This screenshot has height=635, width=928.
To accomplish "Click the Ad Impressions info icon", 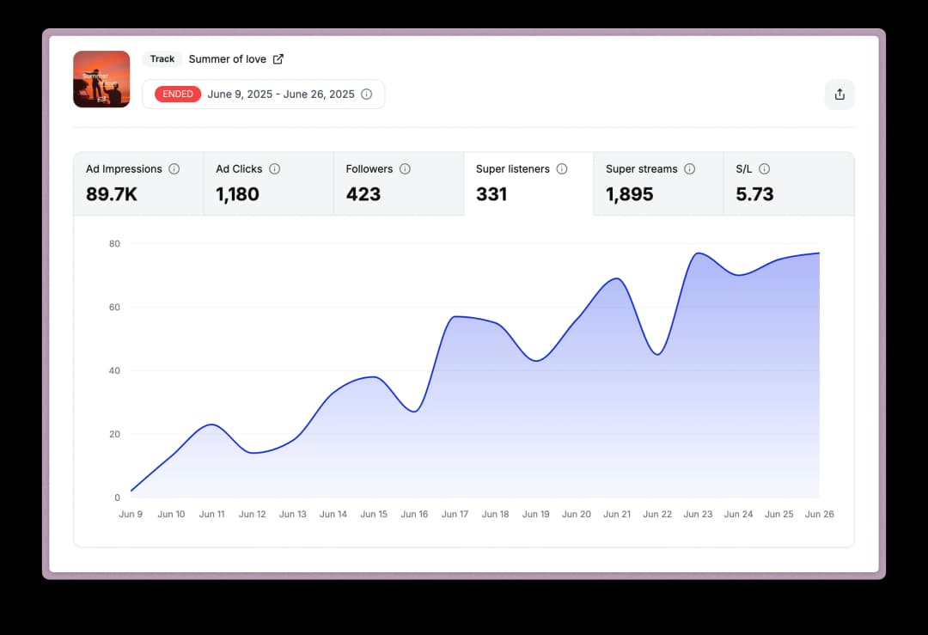I will [x=174, y=169].
